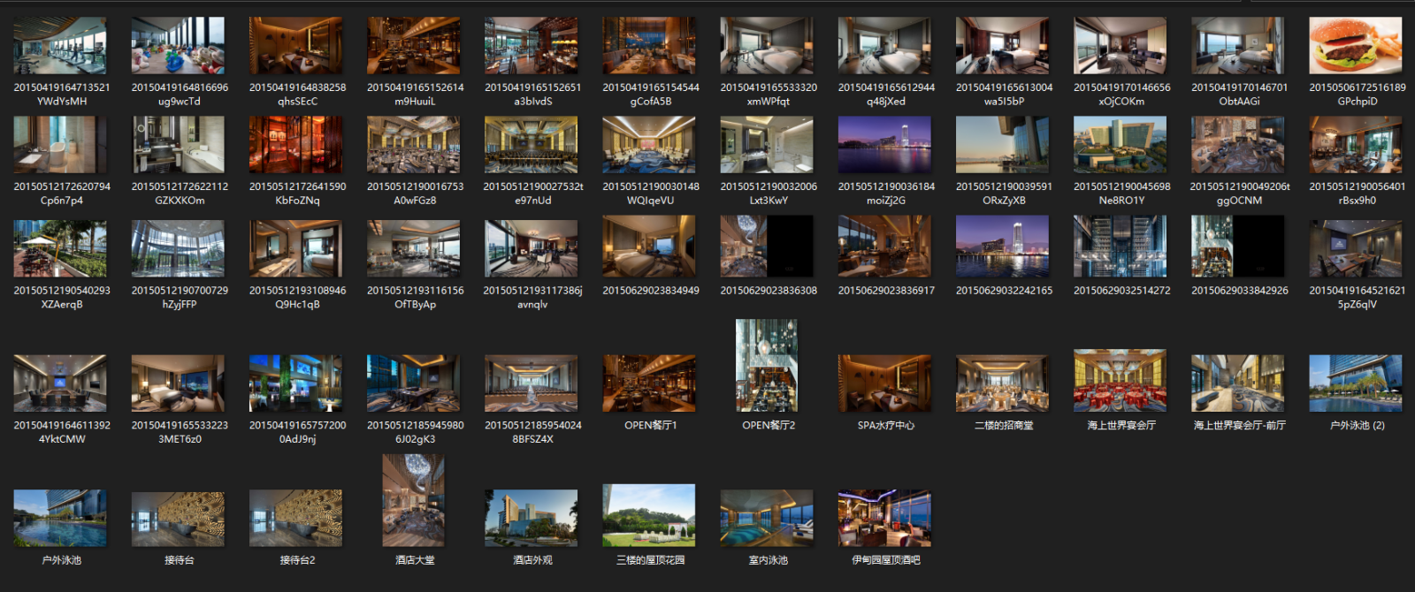Screen dimensions: 1415x592
Task: Select the image thumbnail ending a3bIvdS
Action: coord(532,46)
